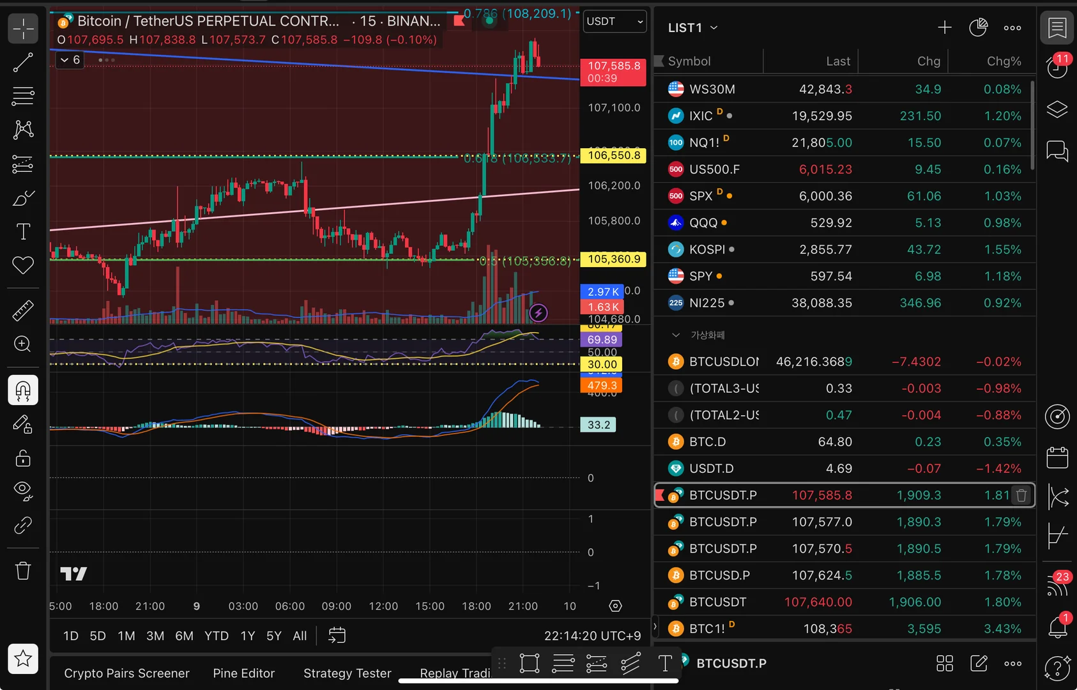Open the help center question icon

tap(1057, 668)
